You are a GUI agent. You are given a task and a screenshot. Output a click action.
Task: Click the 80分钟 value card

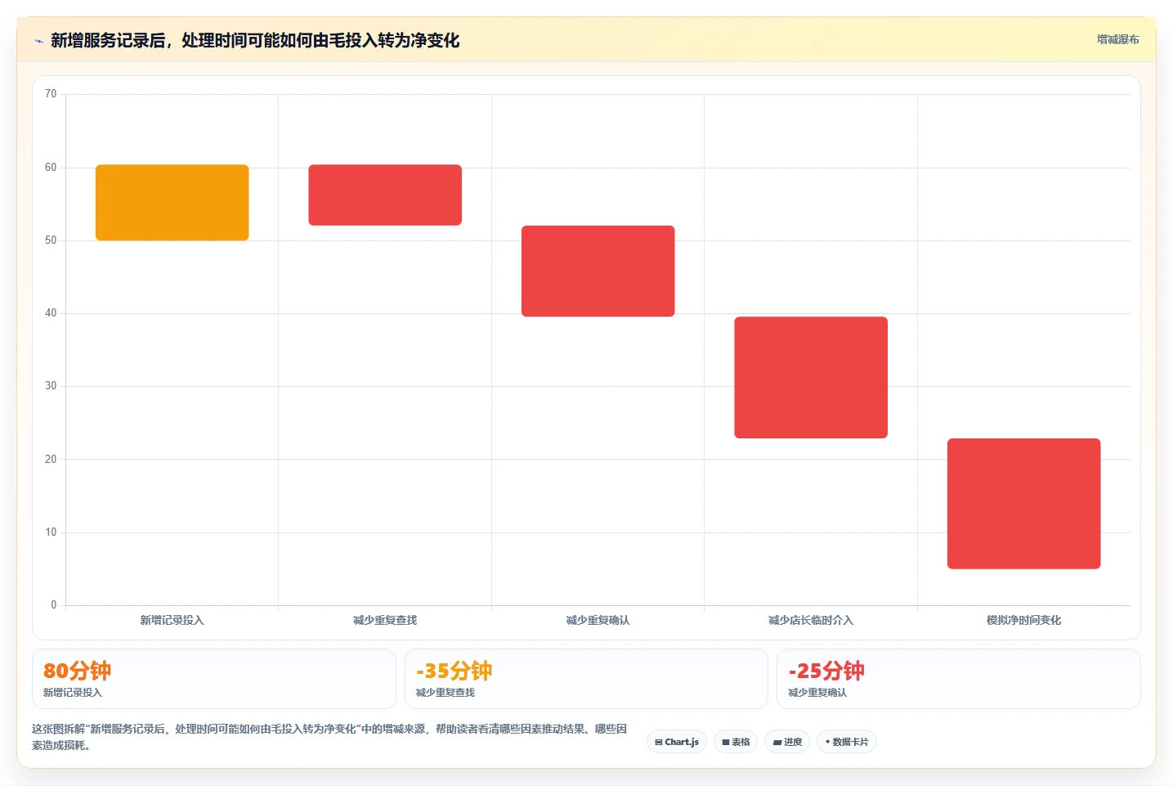click(x=214, y=679)
